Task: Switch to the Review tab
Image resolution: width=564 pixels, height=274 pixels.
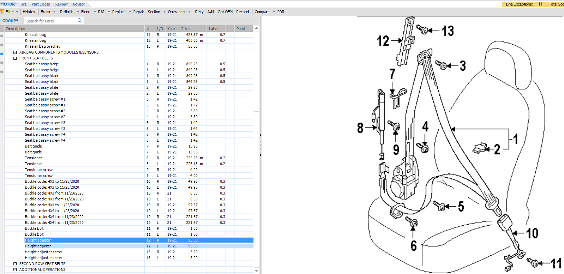Action: (61, 4)
